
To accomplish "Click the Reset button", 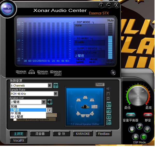I will click(100, 84).
